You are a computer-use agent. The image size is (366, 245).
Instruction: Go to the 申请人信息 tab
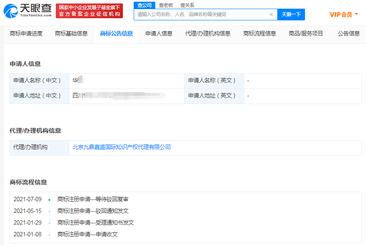coord(159,33)
